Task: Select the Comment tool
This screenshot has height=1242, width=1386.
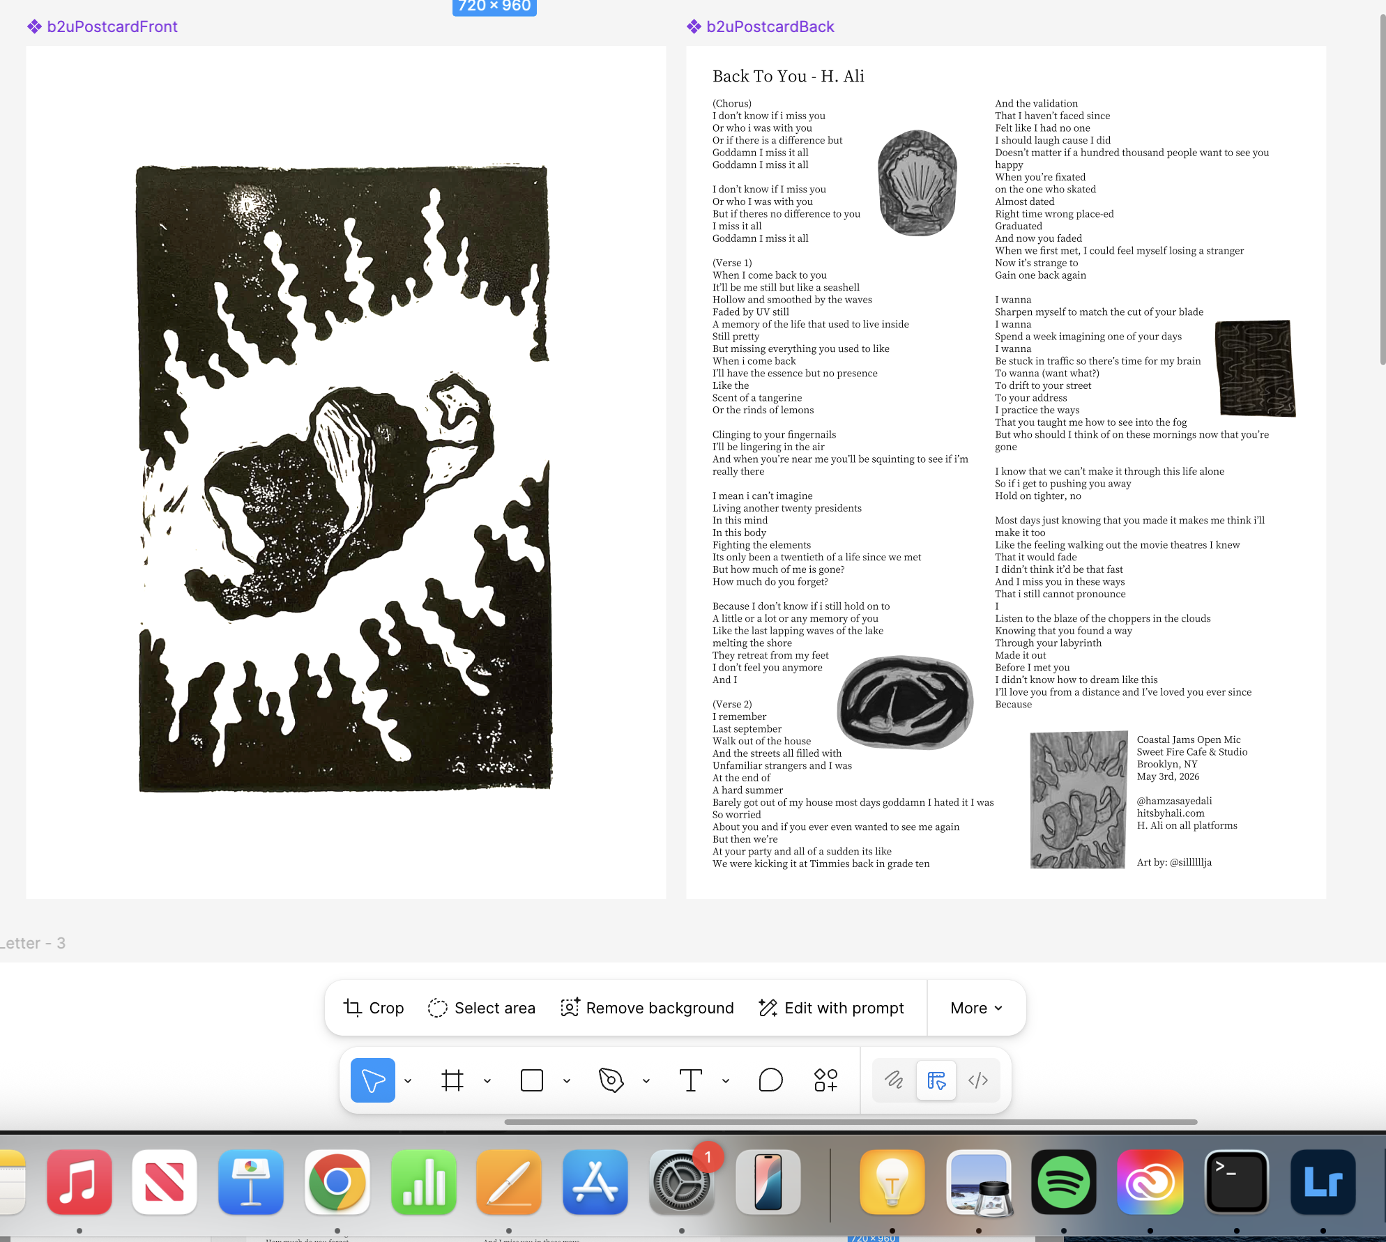Action: (x=770, y=1080)
